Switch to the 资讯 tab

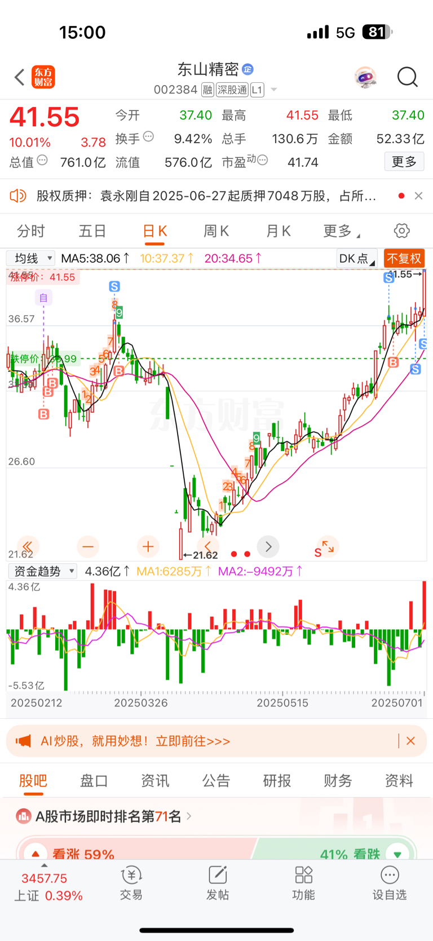(155, 781)
